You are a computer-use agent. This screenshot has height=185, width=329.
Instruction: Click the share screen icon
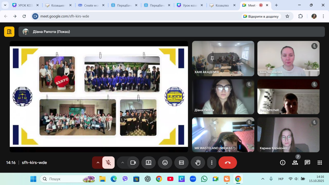pos(149,163)
